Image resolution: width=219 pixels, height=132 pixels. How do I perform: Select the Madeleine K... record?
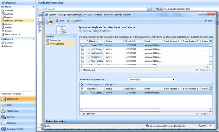pyautogui.click(x=144, y=53)
